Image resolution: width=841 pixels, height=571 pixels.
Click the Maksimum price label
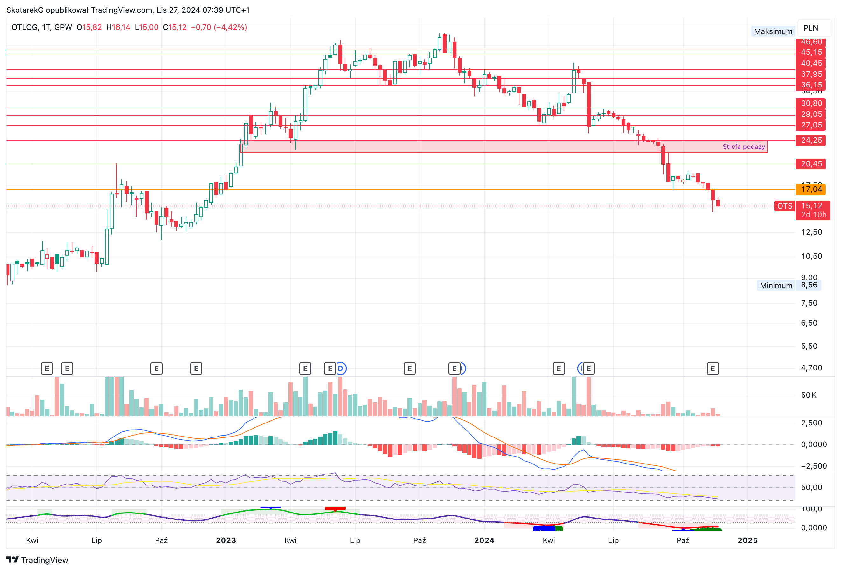point(773,31)
